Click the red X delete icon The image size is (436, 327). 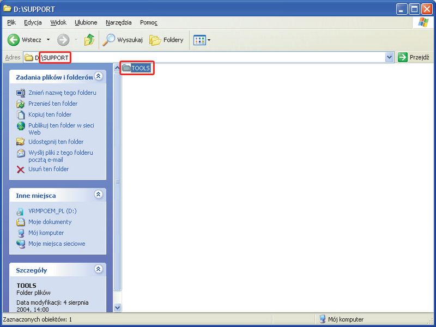[x=21, y=169]
